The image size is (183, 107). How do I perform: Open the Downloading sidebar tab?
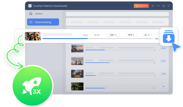point(43,22)
